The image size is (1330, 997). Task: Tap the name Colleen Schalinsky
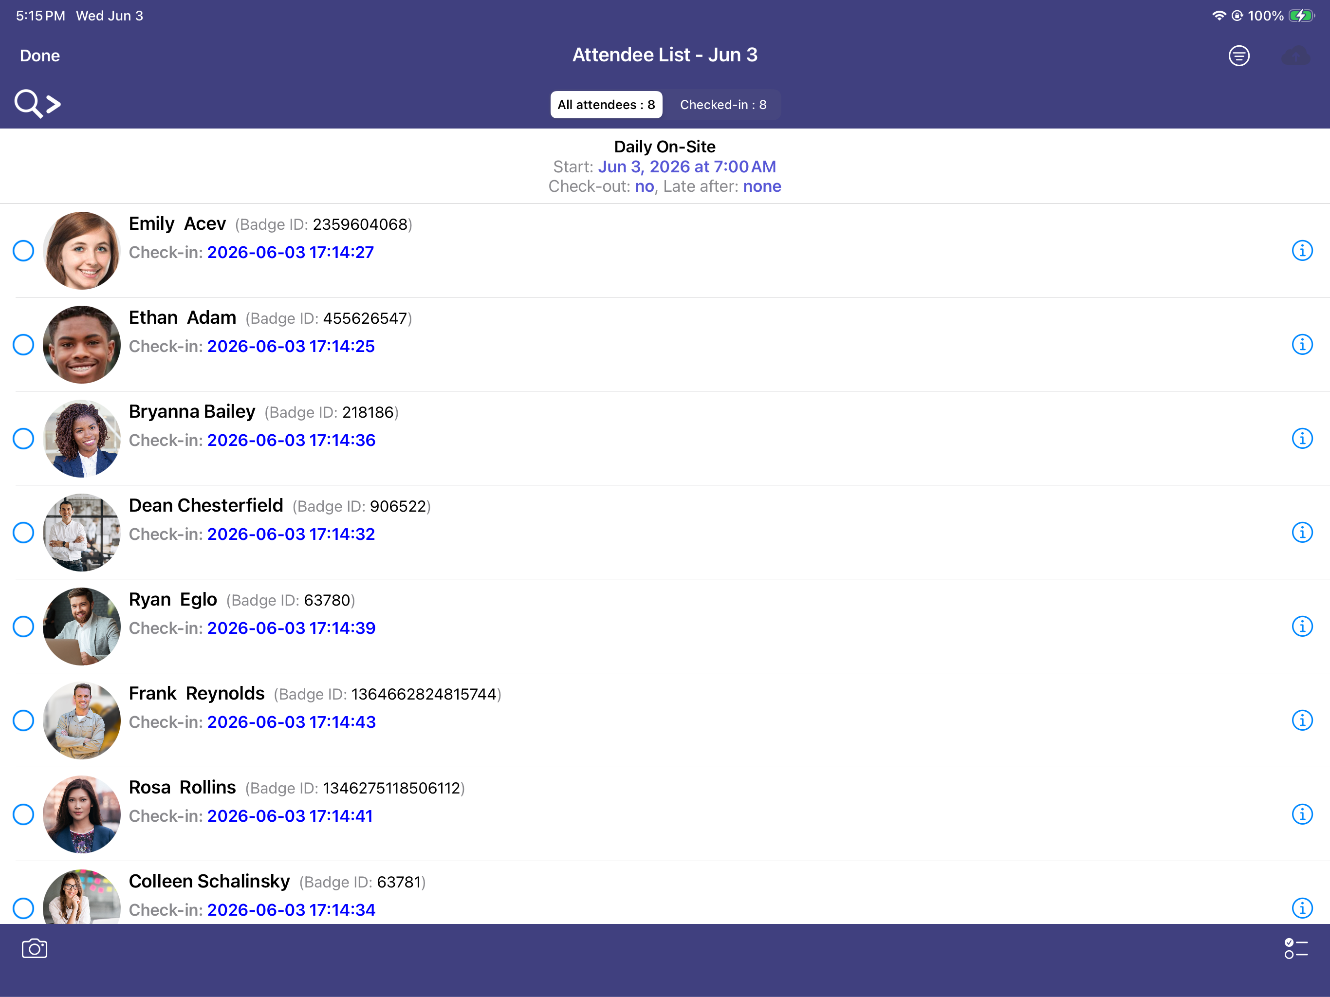(209, 881)
